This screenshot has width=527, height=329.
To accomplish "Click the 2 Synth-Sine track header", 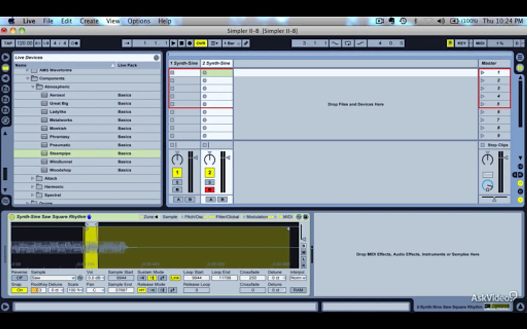I will (x=217, y=63).
